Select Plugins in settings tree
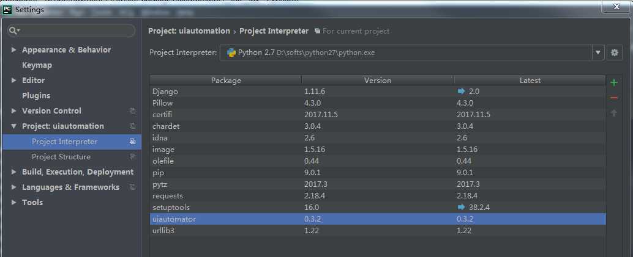This screenshot has height=257, width=633. [x=36, y=95]
